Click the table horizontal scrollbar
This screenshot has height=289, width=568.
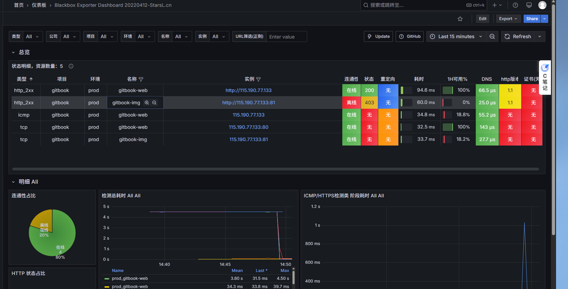click(x=275, y=169)
